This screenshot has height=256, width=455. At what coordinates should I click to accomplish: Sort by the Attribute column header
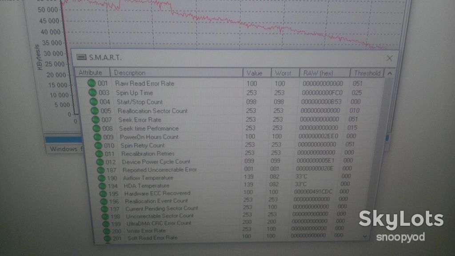[x=92, y=72]
